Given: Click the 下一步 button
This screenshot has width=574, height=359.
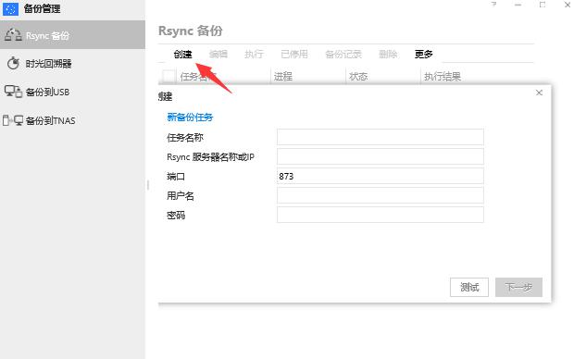Looking at the screenshot, I should coord(518,287).
